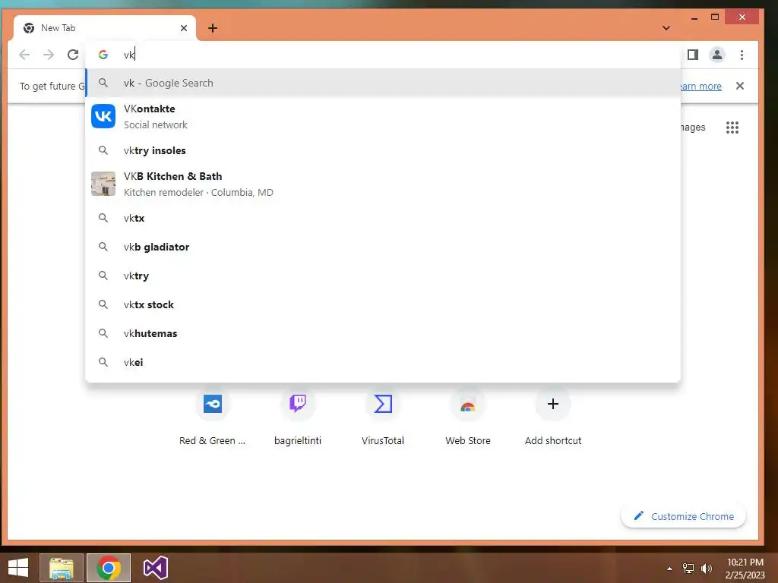Click the Google icon in the address bar
This screenshot has width=778, height=583.
click(103, 55)
